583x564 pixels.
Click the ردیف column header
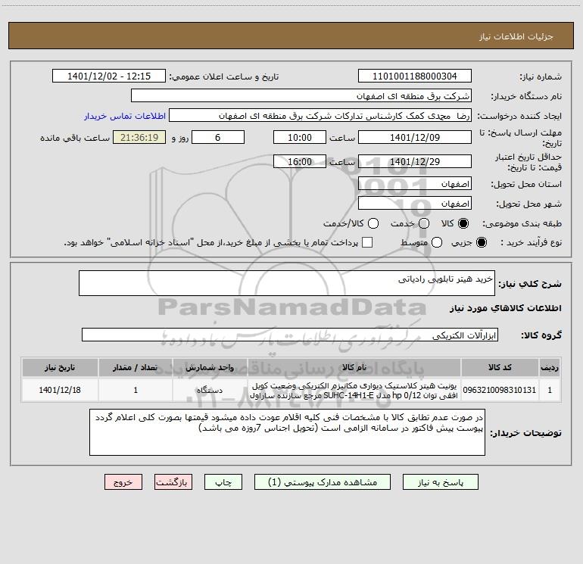click(x=550, y=367)
